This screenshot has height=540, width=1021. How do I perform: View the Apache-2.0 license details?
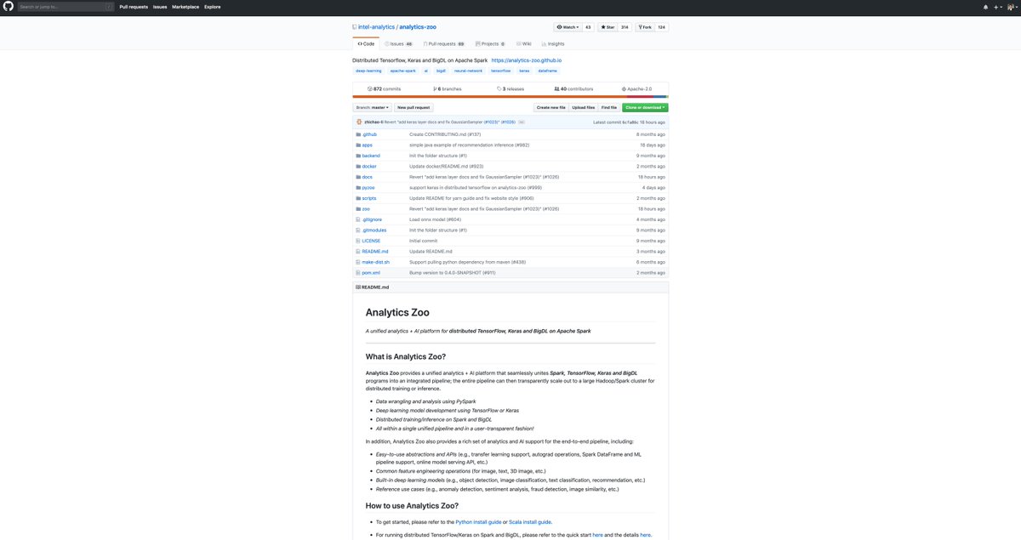638,88
